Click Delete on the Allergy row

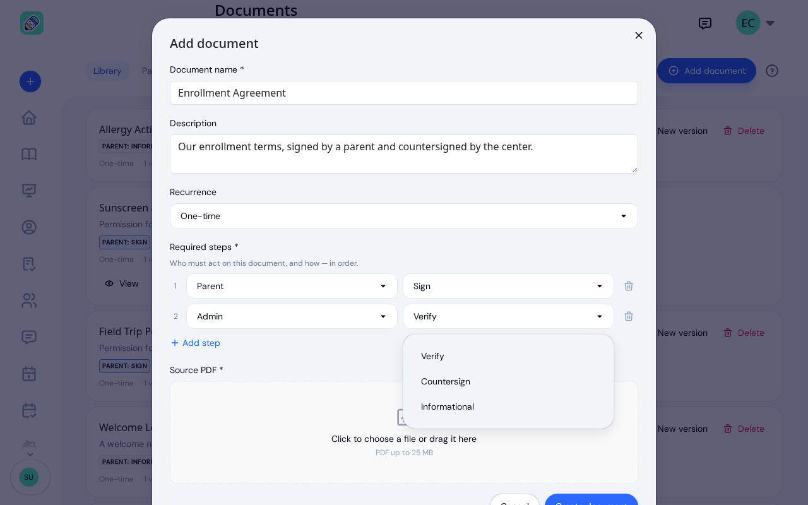(x=744, y=131)
